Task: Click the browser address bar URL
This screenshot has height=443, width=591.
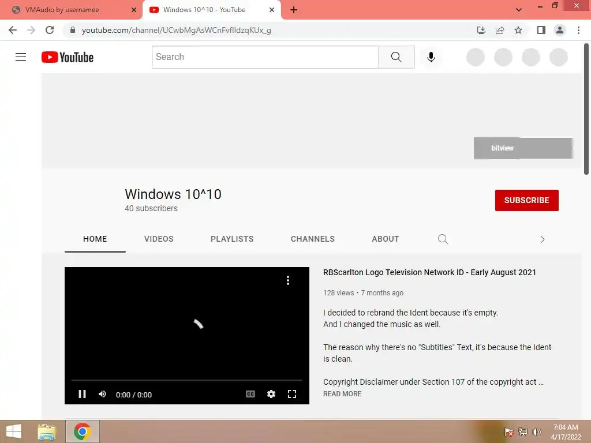Action: tap(176, 30)
